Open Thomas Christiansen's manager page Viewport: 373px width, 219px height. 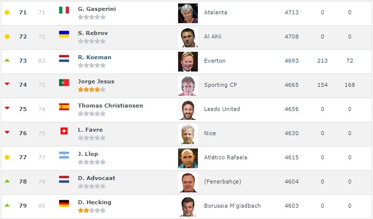click(x=110, y=106)
